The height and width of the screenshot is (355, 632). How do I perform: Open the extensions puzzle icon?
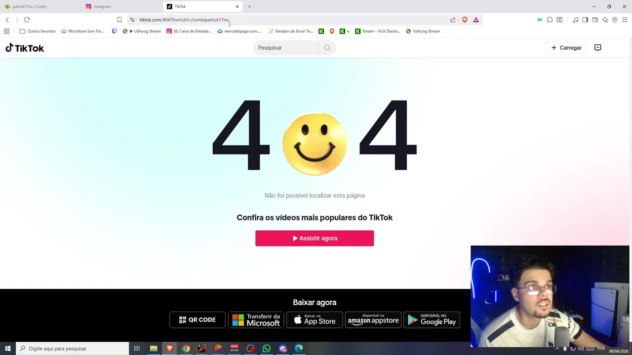(550, 20)
